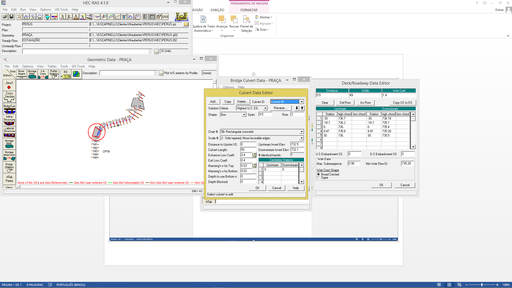Open the DSS viewer button
Screen dimensions: 512x288
pyautogui.click(x=165, y=17)
